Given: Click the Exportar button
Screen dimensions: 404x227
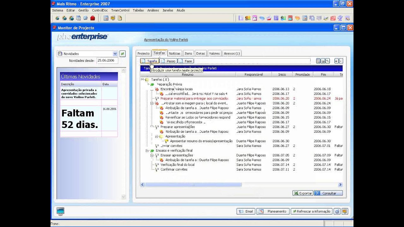Looking at the screenshot, I should [x=303, y=193].
